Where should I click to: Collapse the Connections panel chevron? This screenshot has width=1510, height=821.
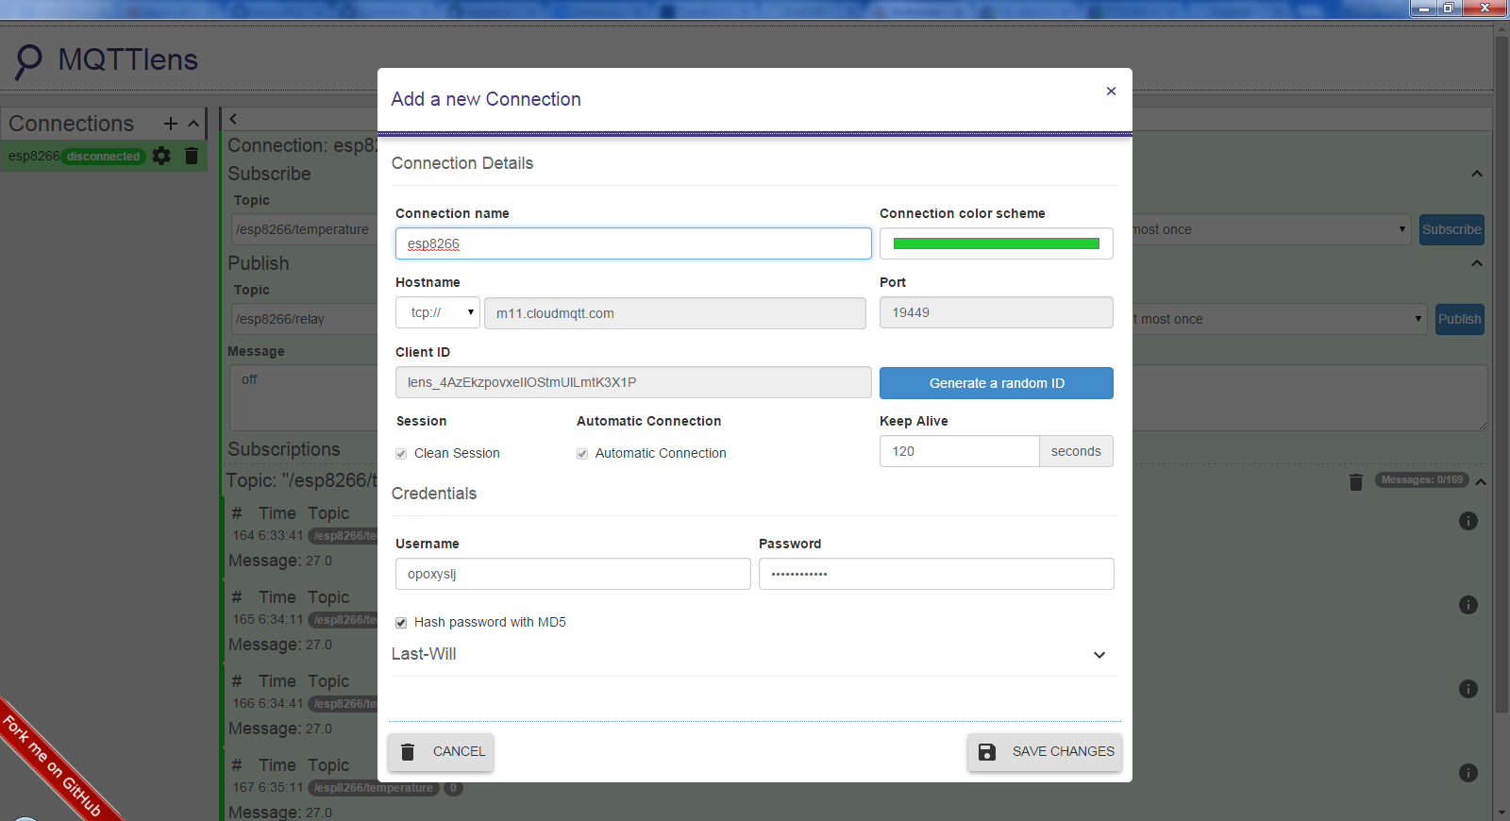point(193,124)
